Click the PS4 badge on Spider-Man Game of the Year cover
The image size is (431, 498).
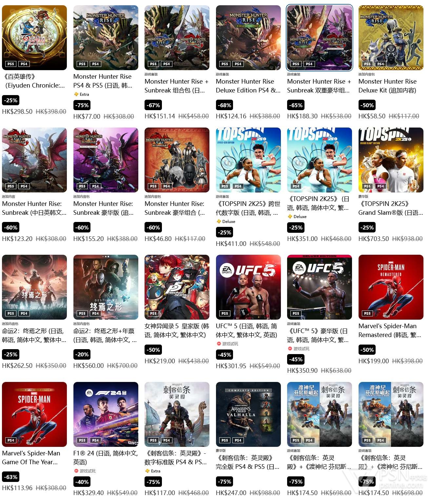11,440
